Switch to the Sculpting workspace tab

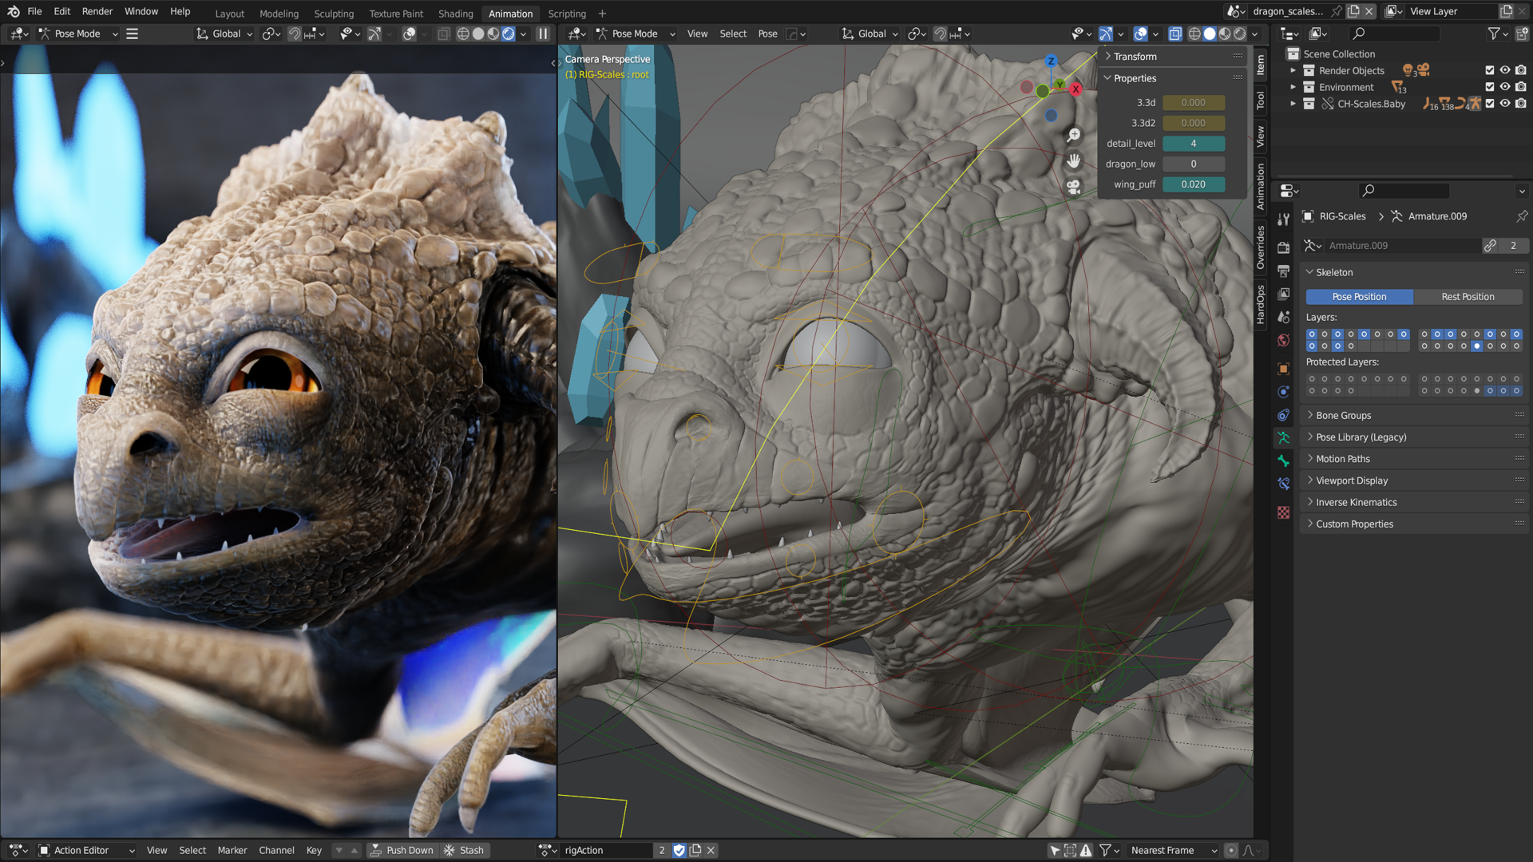(334, 14)
